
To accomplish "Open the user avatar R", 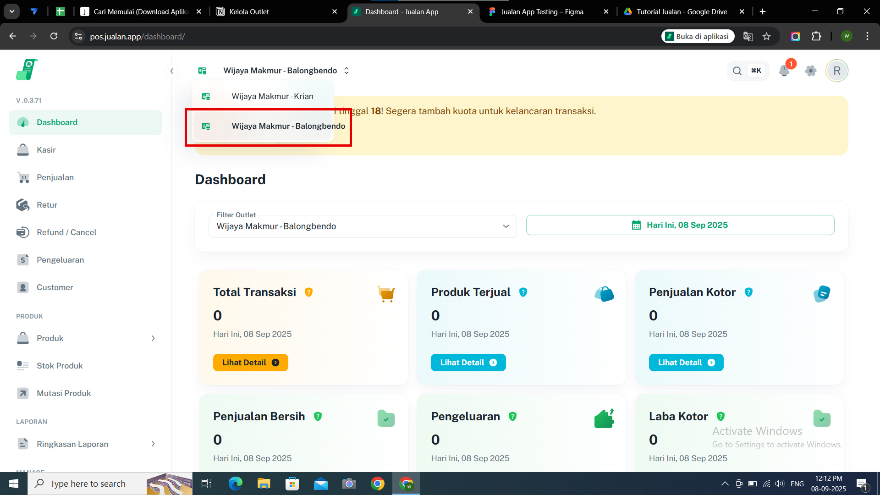I will pyautogui.click(x=837, y=71).
